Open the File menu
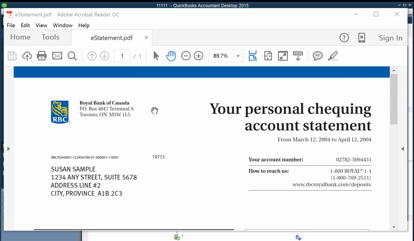This screenshot has height=241, width=414. (x=11, y=25)
